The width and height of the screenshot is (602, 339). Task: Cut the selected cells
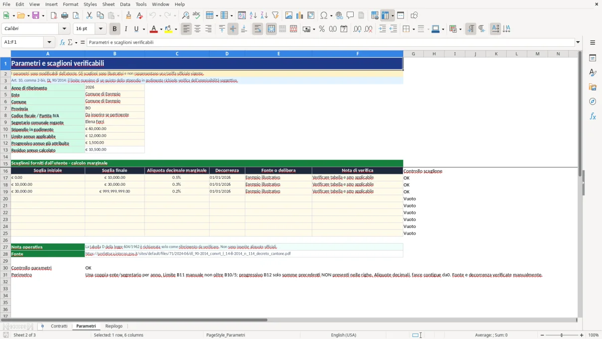click(89, 16)
